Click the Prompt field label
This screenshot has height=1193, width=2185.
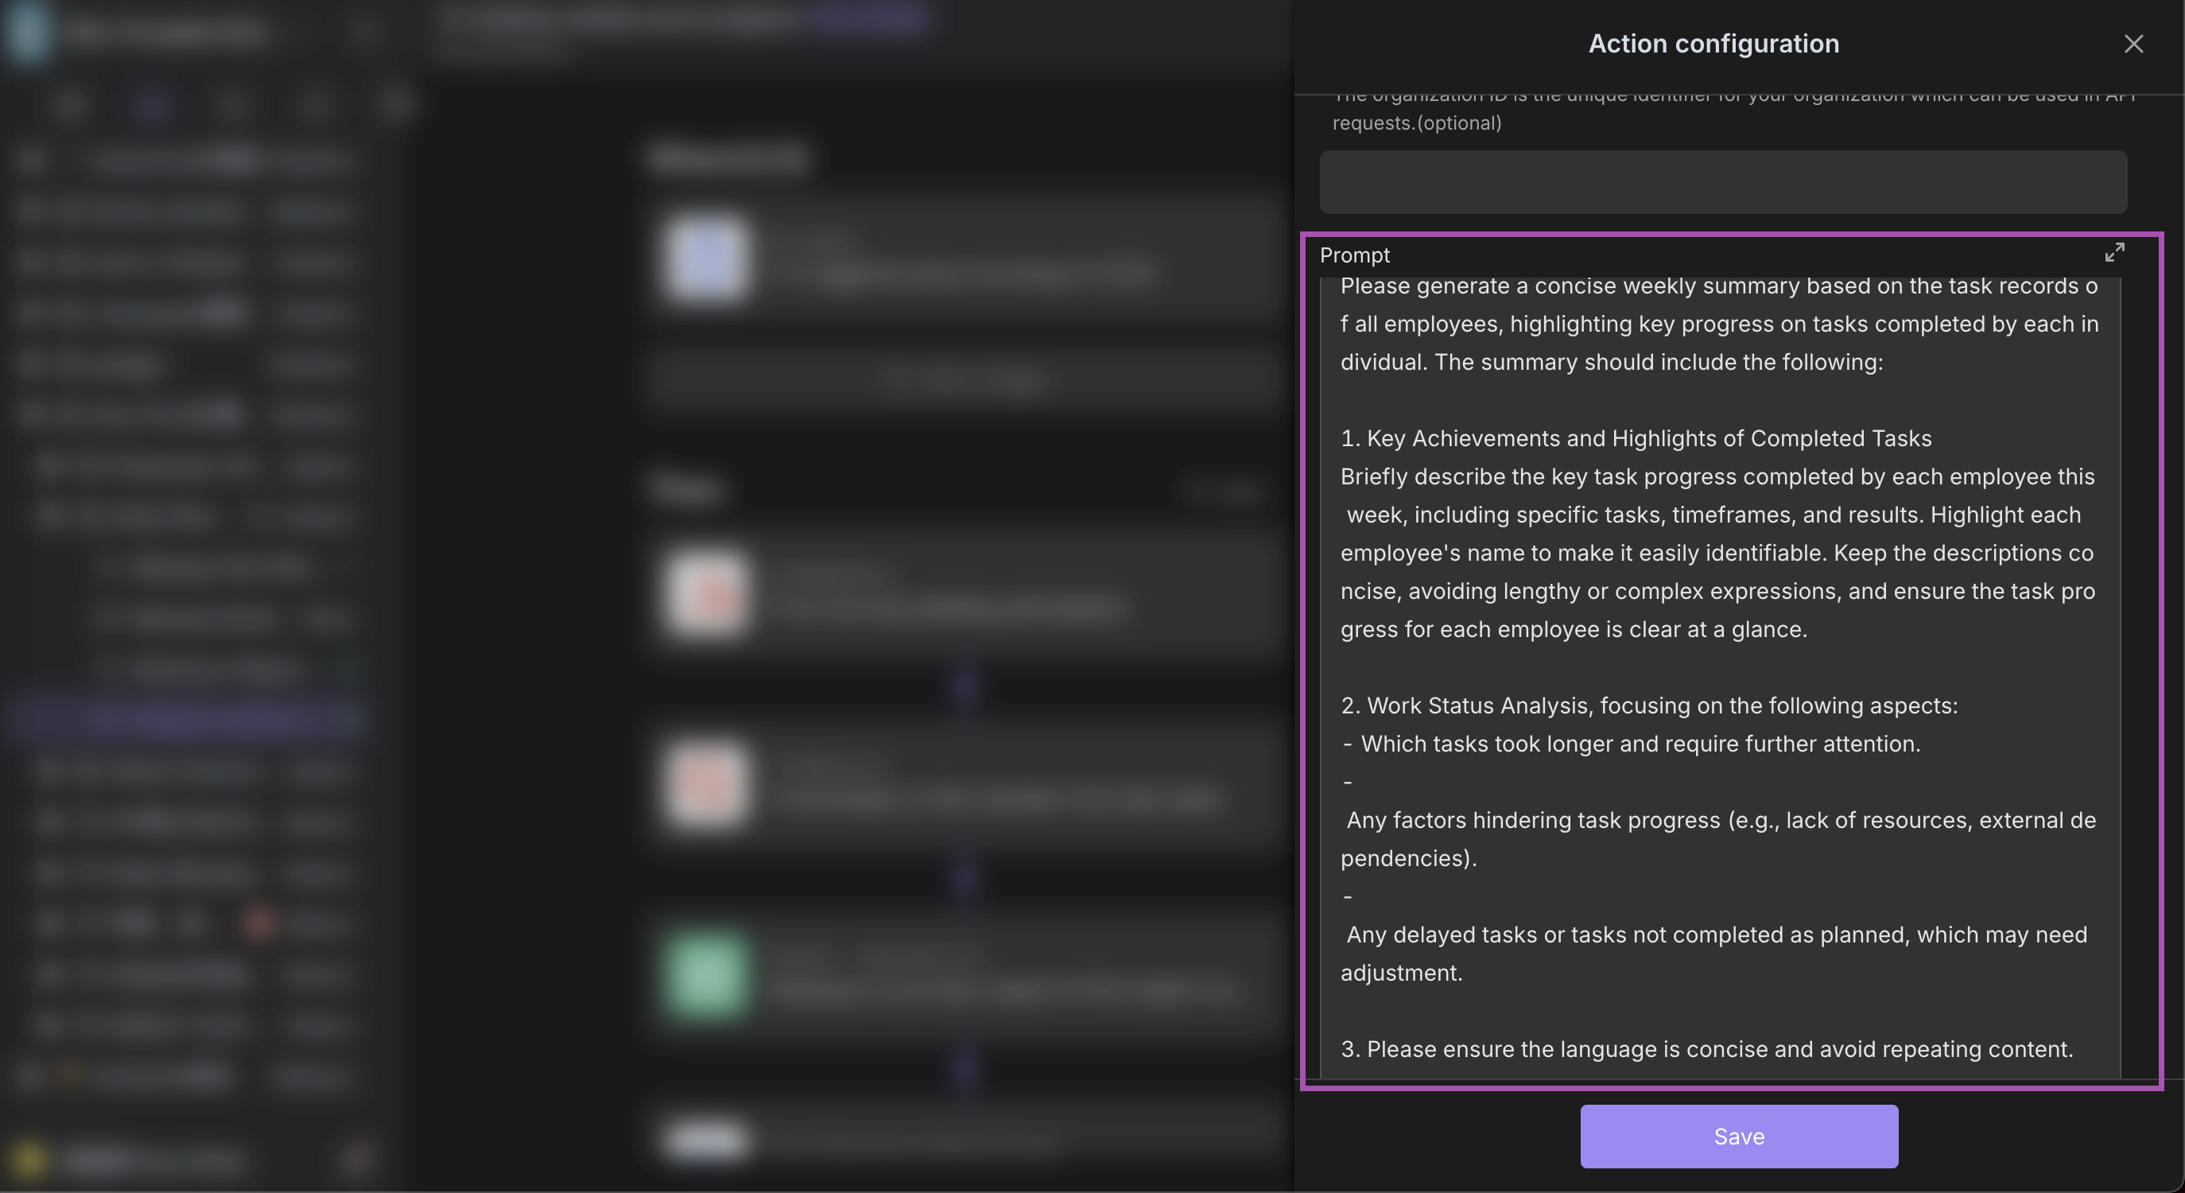pos(1354,255)
